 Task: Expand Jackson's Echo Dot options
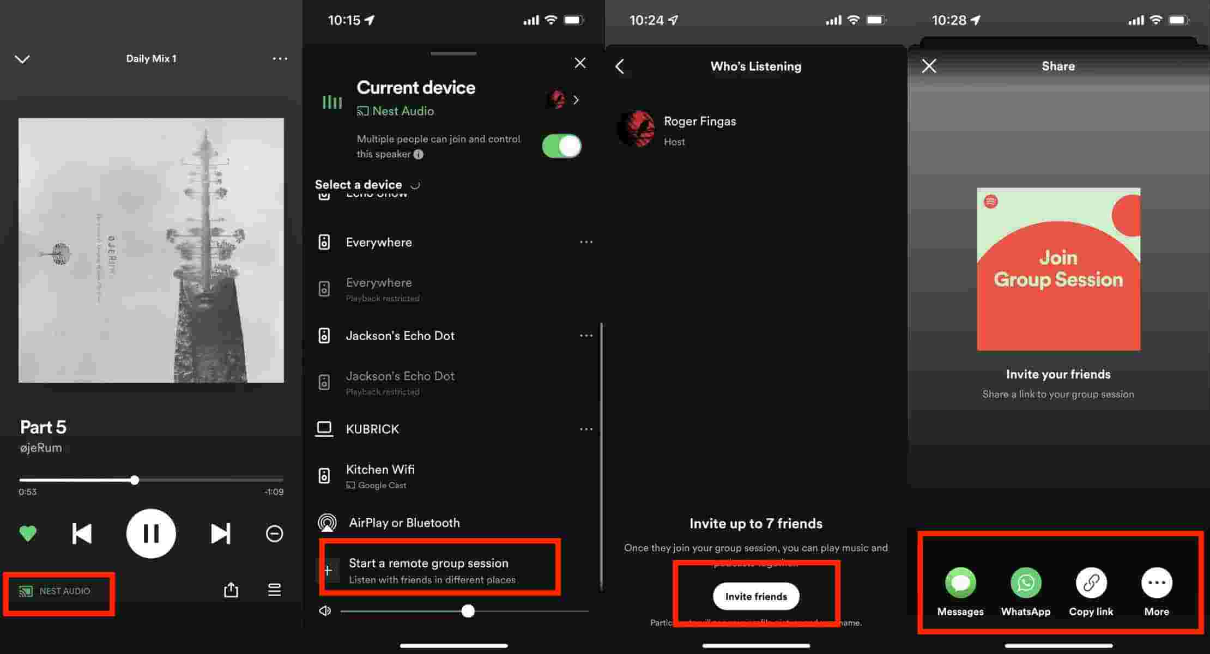tap(586, 335)
